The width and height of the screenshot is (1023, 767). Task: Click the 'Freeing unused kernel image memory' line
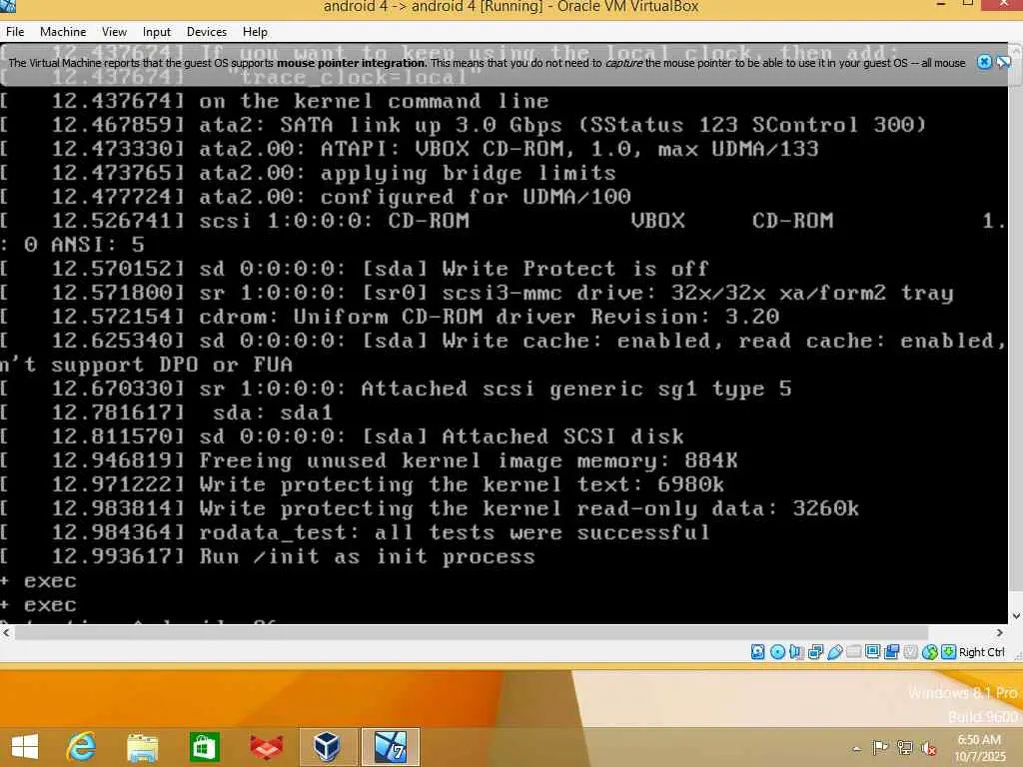click(468, 460)
